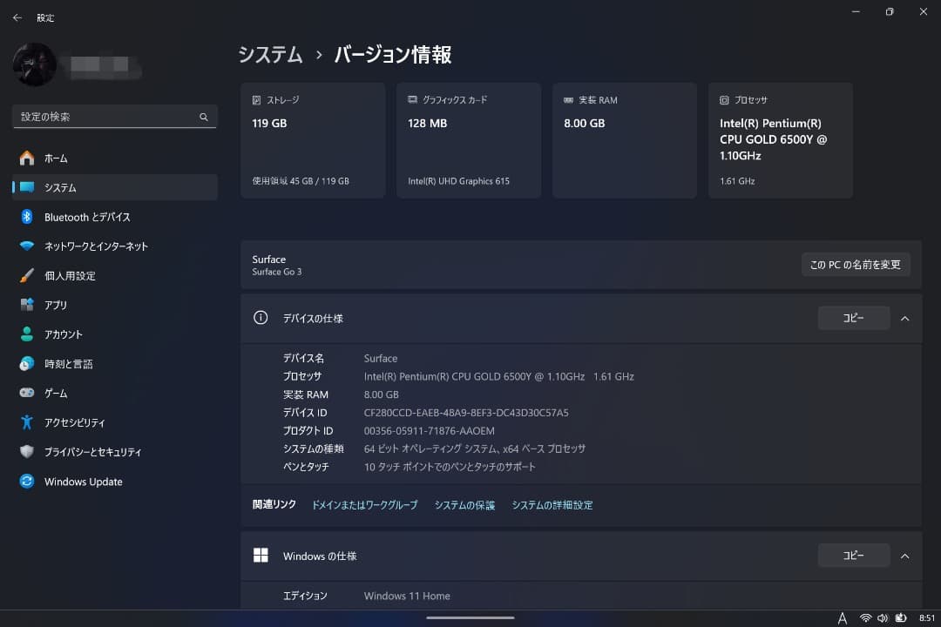Open the ドメインまたはワークグループ link

point(364,505)
